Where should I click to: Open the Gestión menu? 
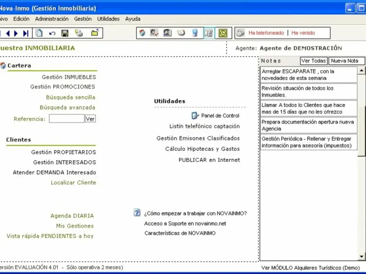pos(83,19)
